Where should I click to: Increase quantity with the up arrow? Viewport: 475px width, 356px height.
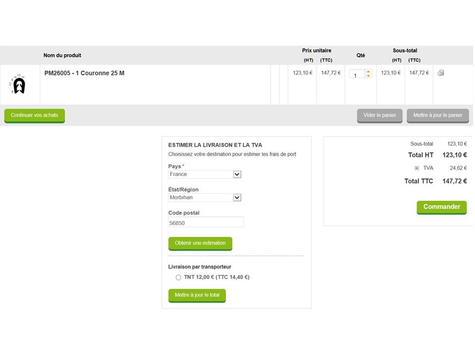click(x=369, y=72)
